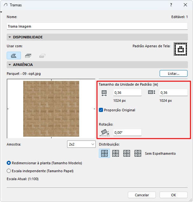Select the second mirroring distribution icon
Screen dimensions: 193x202
(x=115, y=153)
